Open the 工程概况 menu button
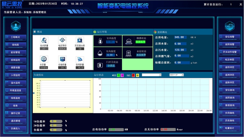244x137 pixels. click(15, 37)
